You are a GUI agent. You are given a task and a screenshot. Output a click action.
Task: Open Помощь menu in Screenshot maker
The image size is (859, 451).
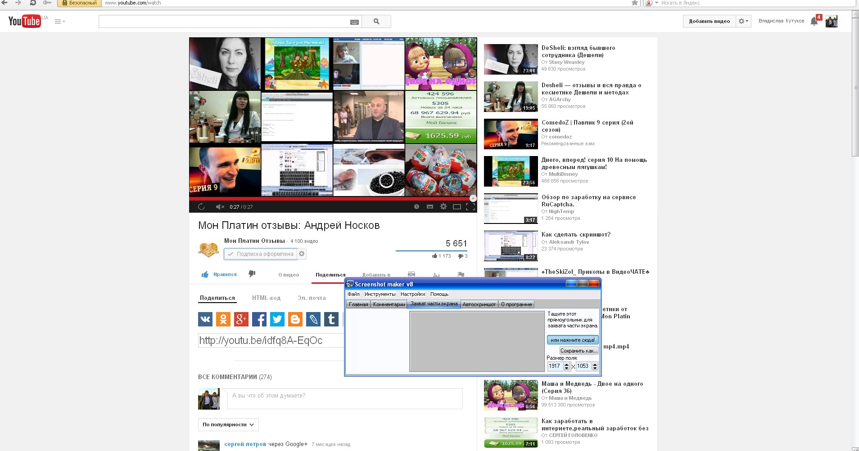[439, 294]
